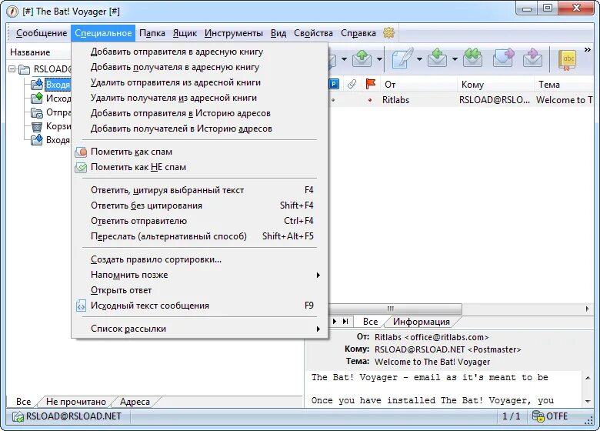
Task: Choose 'Создать правило сортировки...'
Action: coord(200,259)
